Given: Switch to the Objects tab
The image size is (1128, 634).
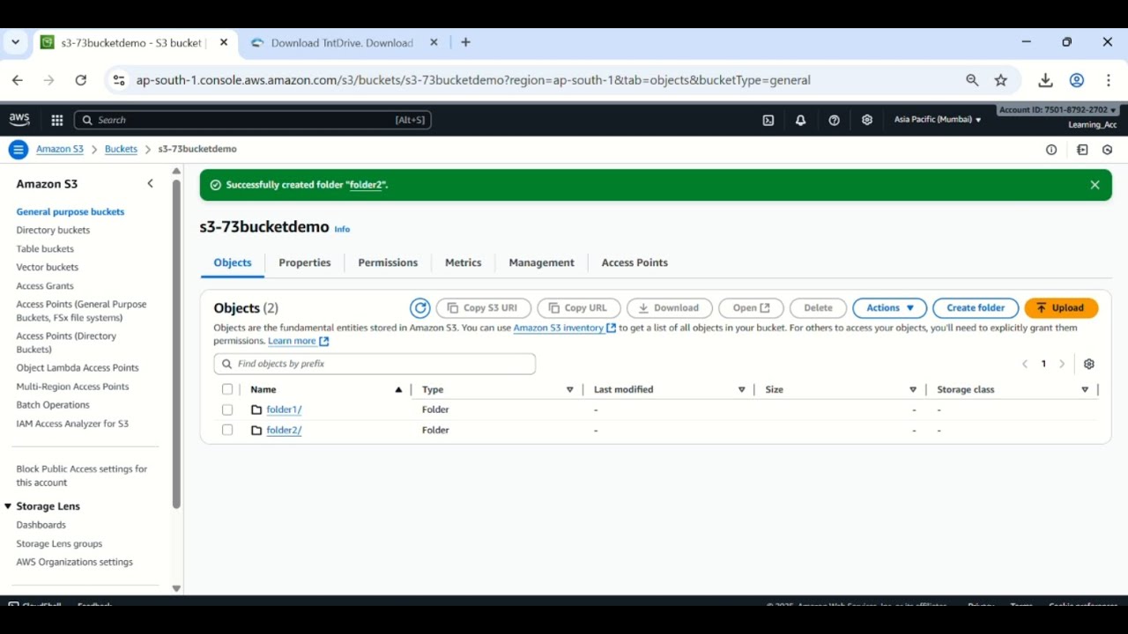Looking at the screenshot, I should pyautogui.click(x=233, y=262).
